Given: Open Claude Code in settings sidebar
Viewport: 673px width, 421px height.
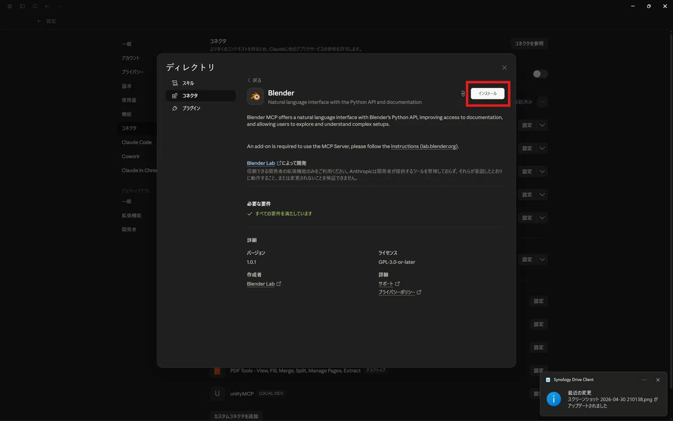Looking at the screenshot, I should 137,143.
